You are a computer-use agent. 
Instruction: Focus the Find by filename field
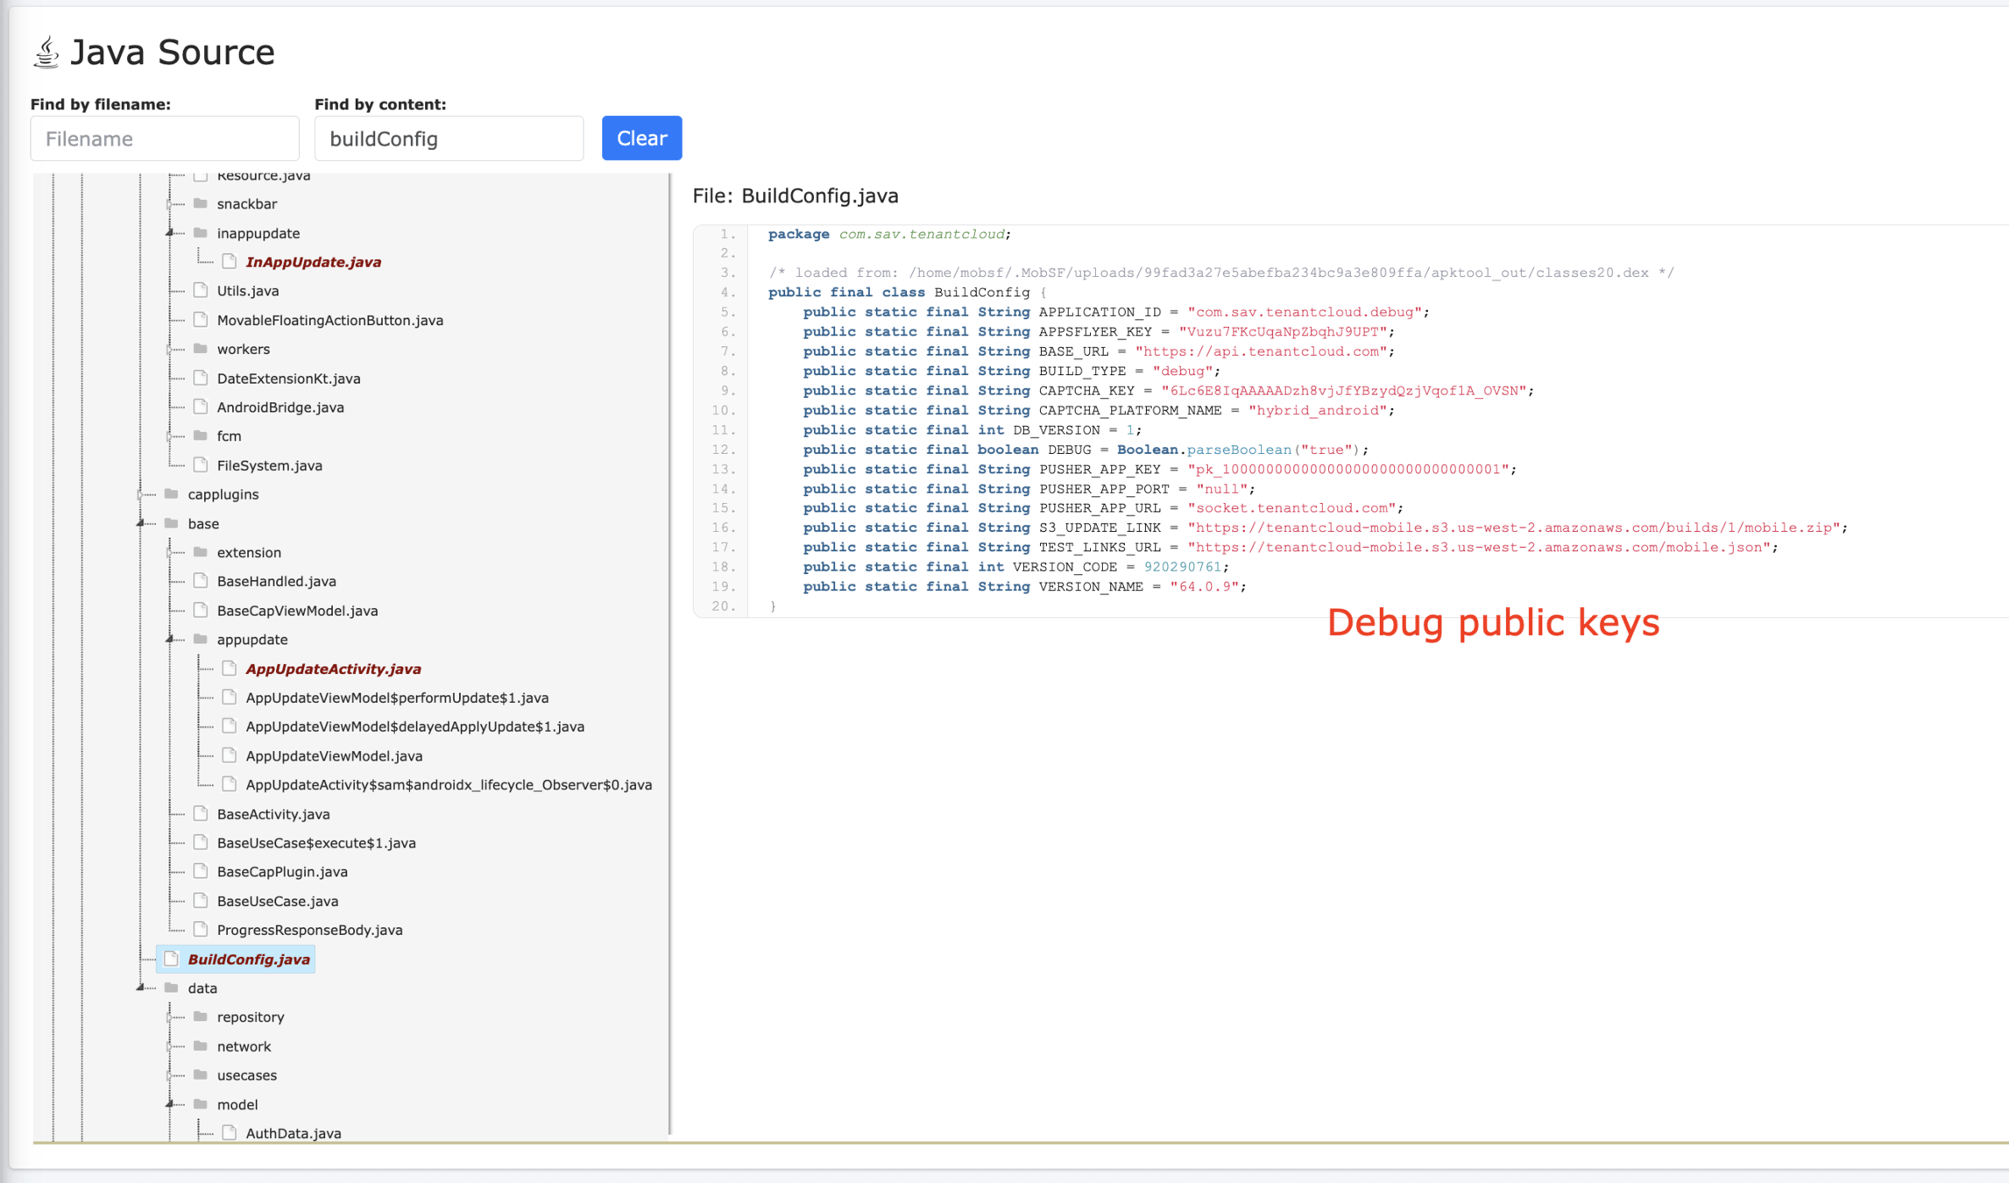click(x=165, y=138)
